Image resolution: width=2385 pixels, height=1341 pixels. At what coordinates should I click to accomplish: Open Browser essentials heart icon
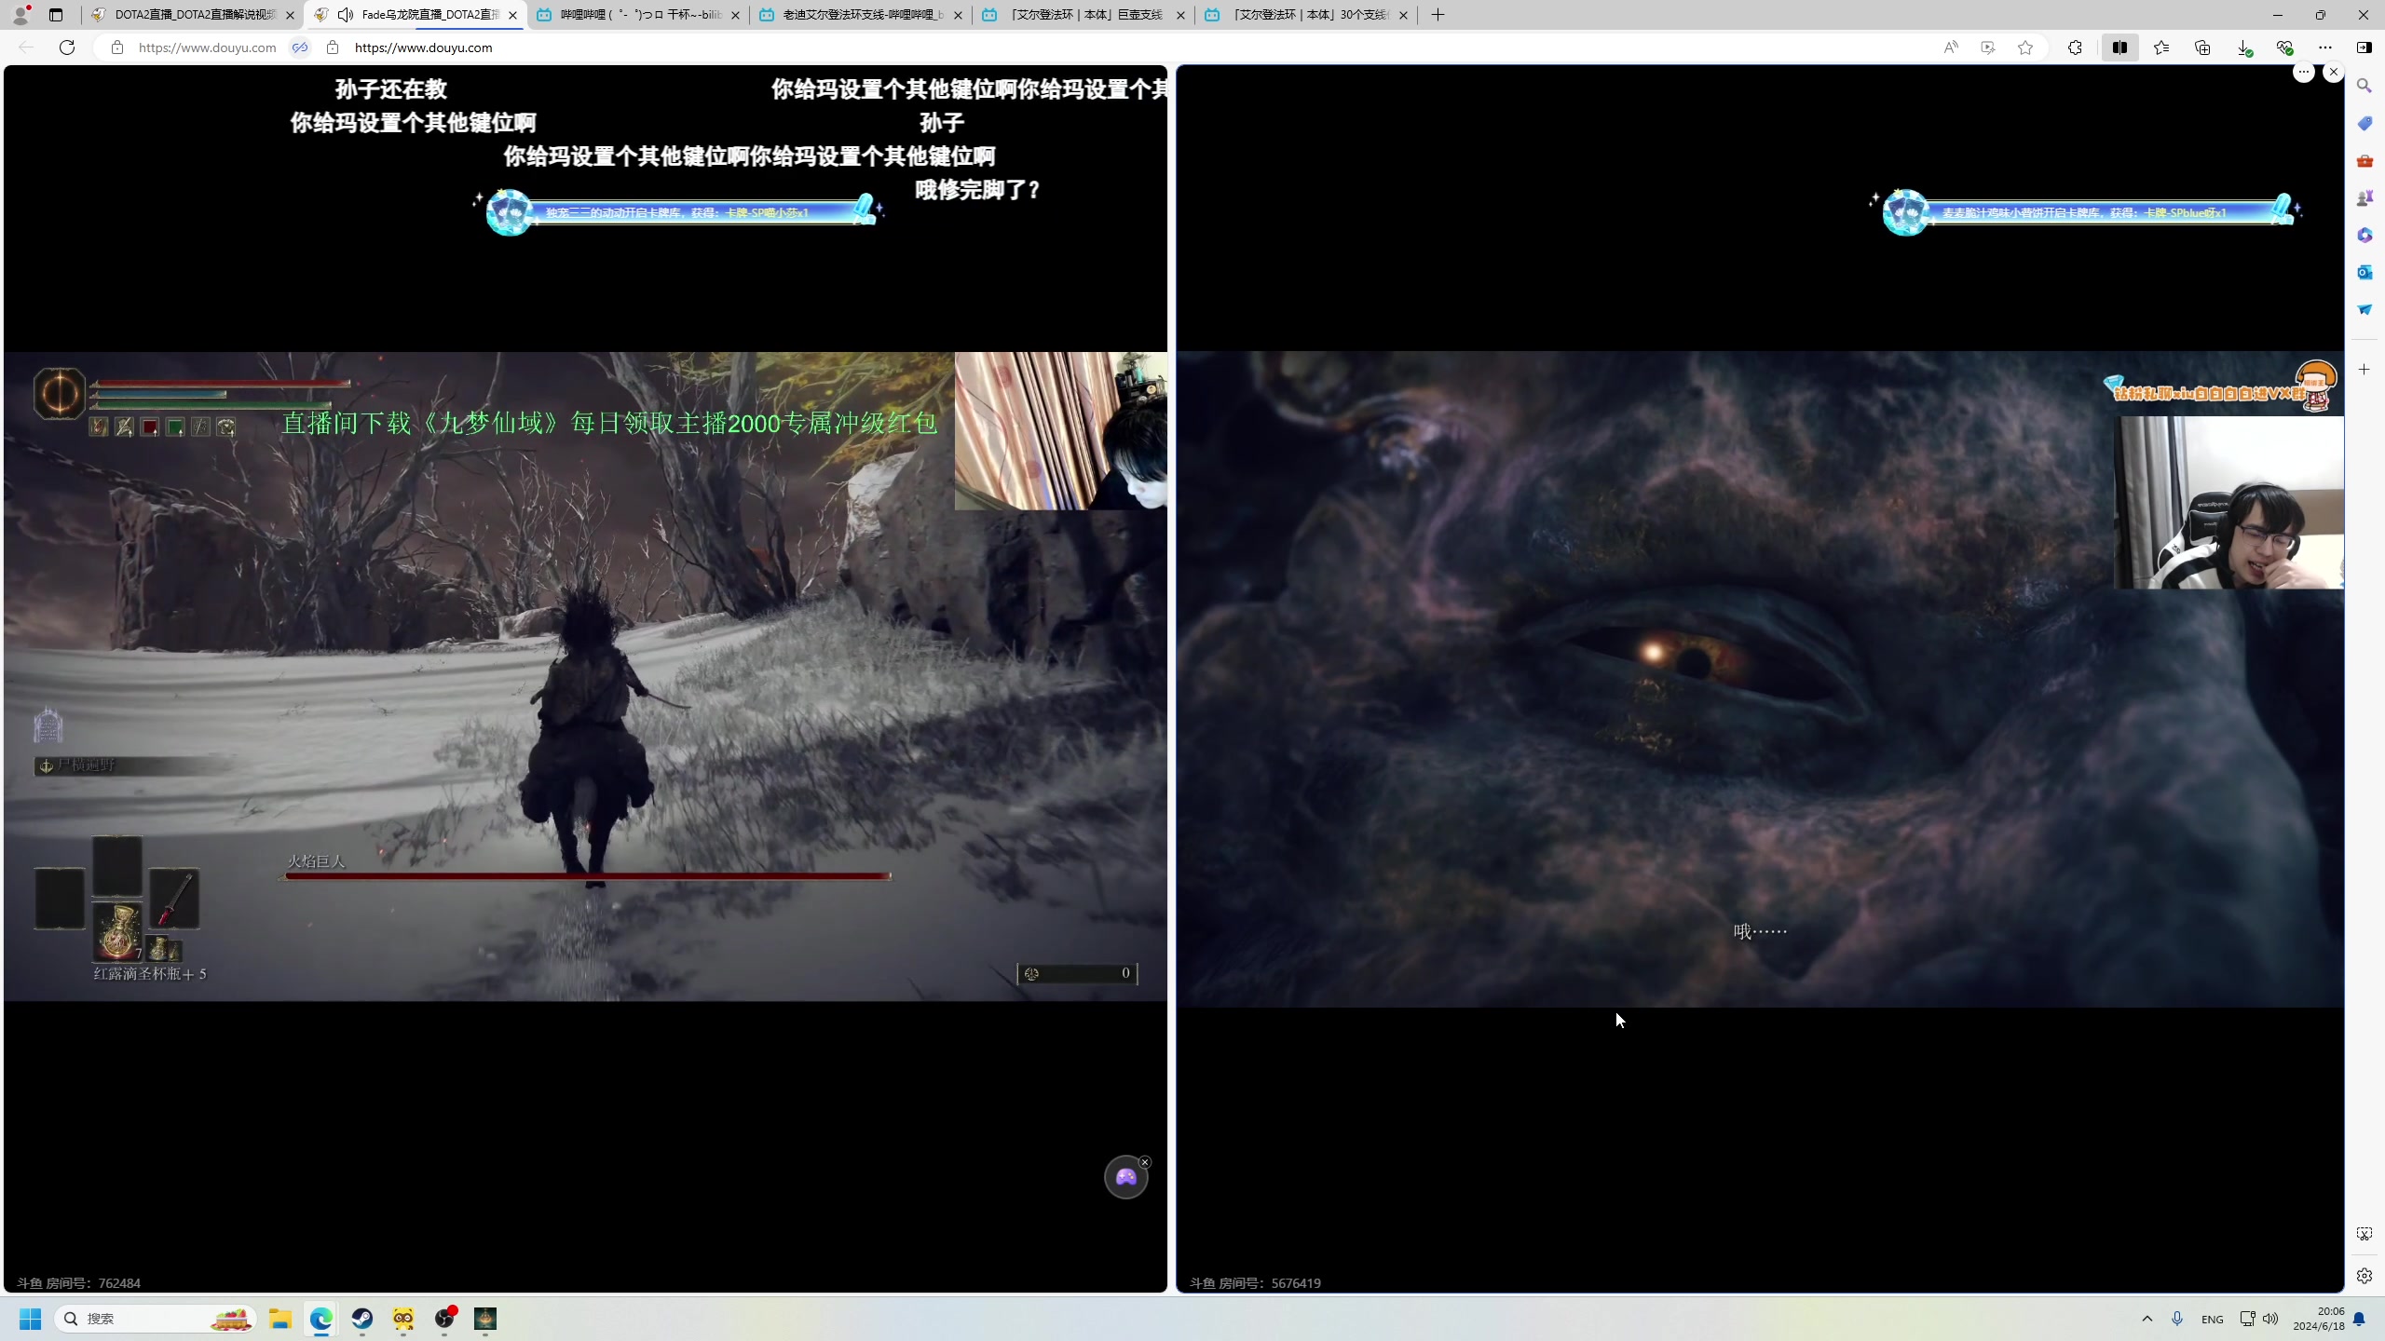click(x=2284, y=47)
